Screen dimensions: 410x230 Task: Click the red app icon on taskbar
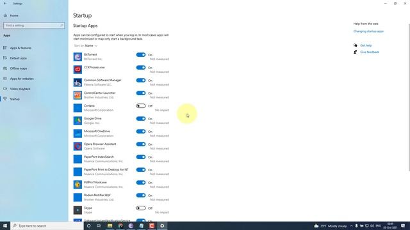[x=152, y=226]
